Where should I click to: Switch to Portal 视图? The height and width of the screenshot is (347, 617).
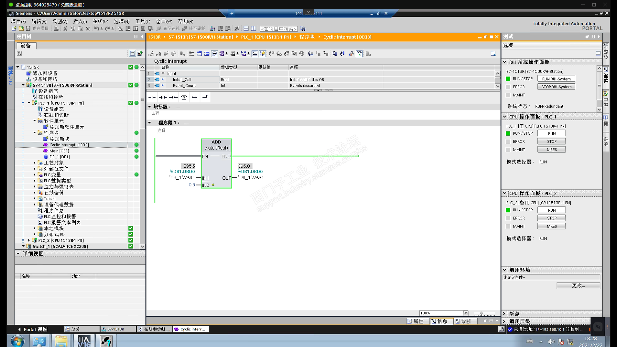(33, 329)
